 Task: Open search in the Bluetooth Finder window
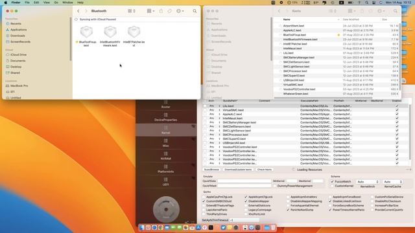195,11
